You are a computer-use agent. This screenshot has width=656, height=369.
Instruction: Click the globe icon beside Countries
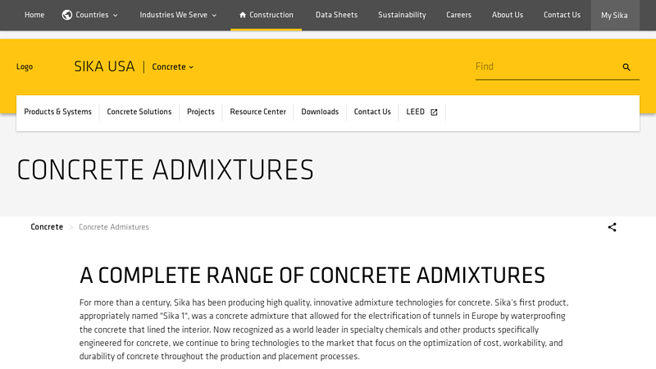[x=67, y=15]
